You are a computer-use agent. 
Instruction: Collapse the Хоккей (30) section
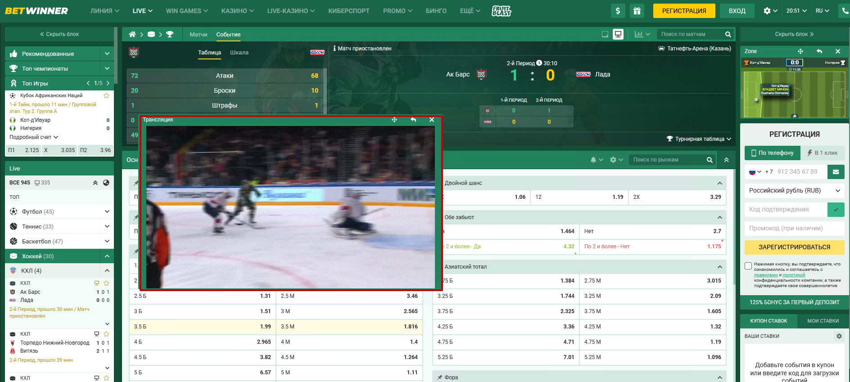tap(107, 256)
